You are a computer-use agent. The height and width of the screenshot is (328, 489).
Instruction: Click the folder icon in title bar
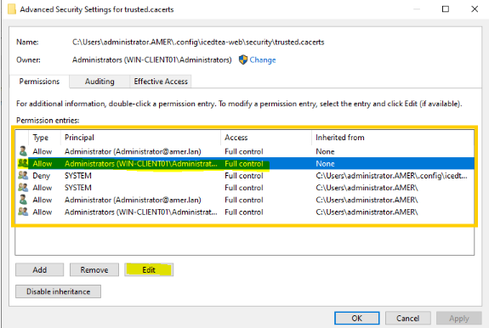[x=12, y=9]
